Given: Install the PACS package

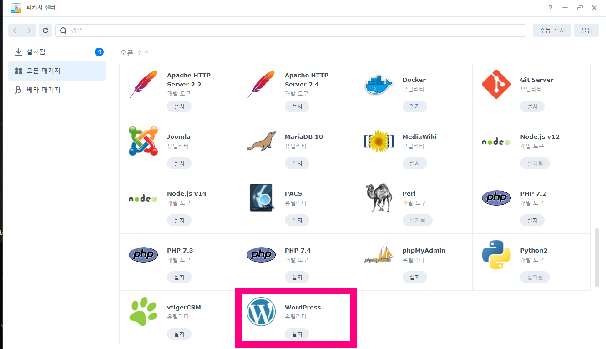Looking at the screenshot, I should [297, 220].
